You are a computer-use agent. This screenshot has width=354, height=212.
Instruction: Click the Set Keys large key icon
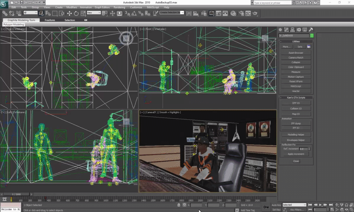coord(266,207)
